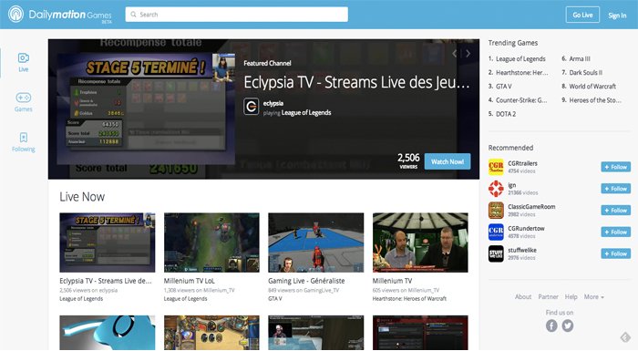Image resolution: width=638 pixels, height=351 pixels.
Task: Expand the More footer dropdown
Action: click(594, 297)
